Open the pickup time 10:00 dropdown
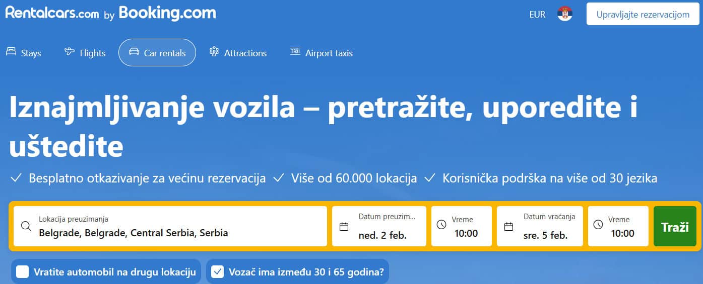The height and width of the screenshot is (284, 703). tap(462, 226)
